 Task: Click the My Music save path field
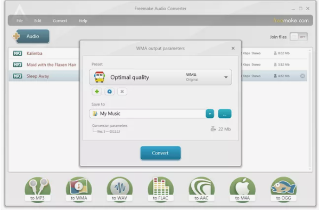[148, 114]
